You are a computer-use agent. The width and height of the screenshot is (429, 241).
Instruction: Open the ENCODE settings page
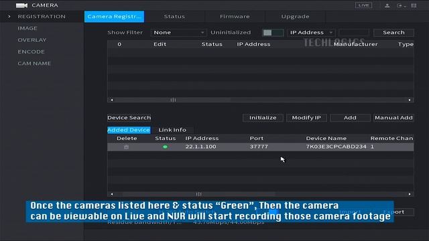coord(31,52)
